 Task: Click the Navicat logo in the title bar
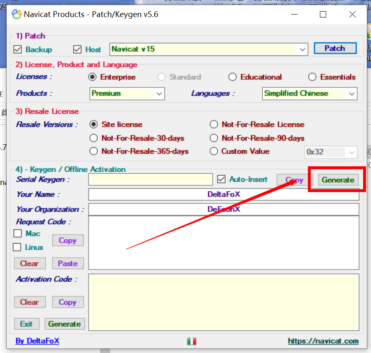point(17,14)
